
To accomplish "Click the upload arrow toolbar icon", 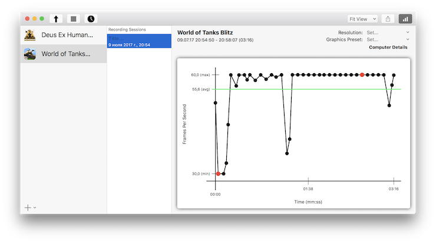I will [57, 19].
